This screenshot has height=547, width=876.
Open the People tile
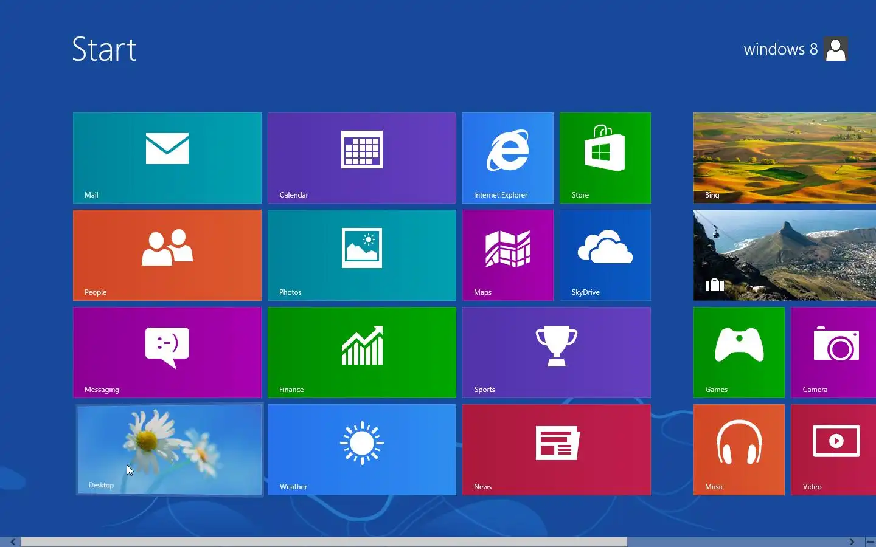[167, 255]
